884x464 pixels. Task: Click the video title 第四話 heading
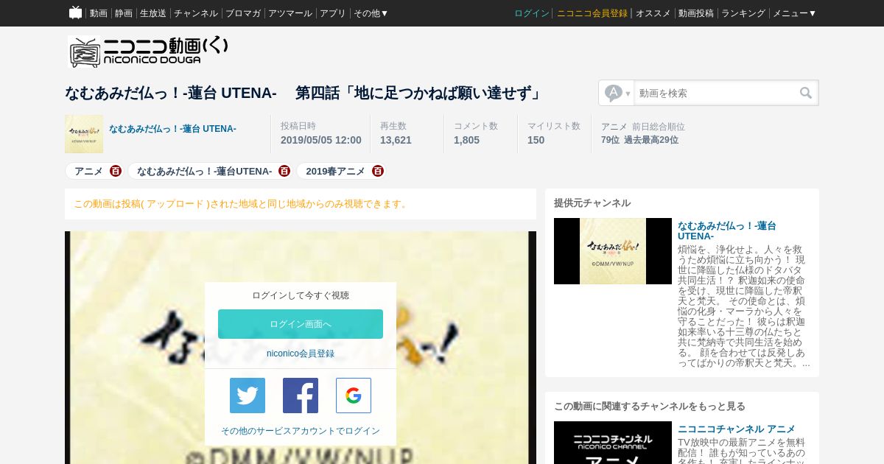coord(304,93)
